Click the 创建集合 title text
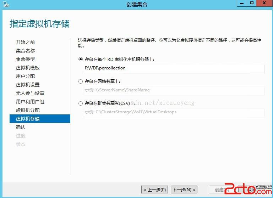 click(x=137, y=4)
